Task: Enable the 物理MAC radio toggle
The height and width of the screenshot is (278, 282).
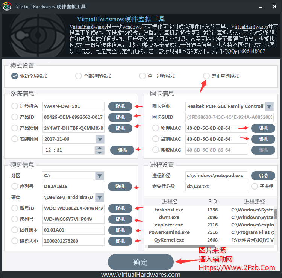Action: pyautogui.click(x=156, y=128)
